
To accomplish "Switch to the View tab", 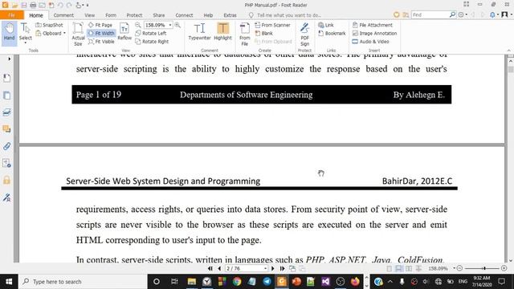I will click(89, 15).
